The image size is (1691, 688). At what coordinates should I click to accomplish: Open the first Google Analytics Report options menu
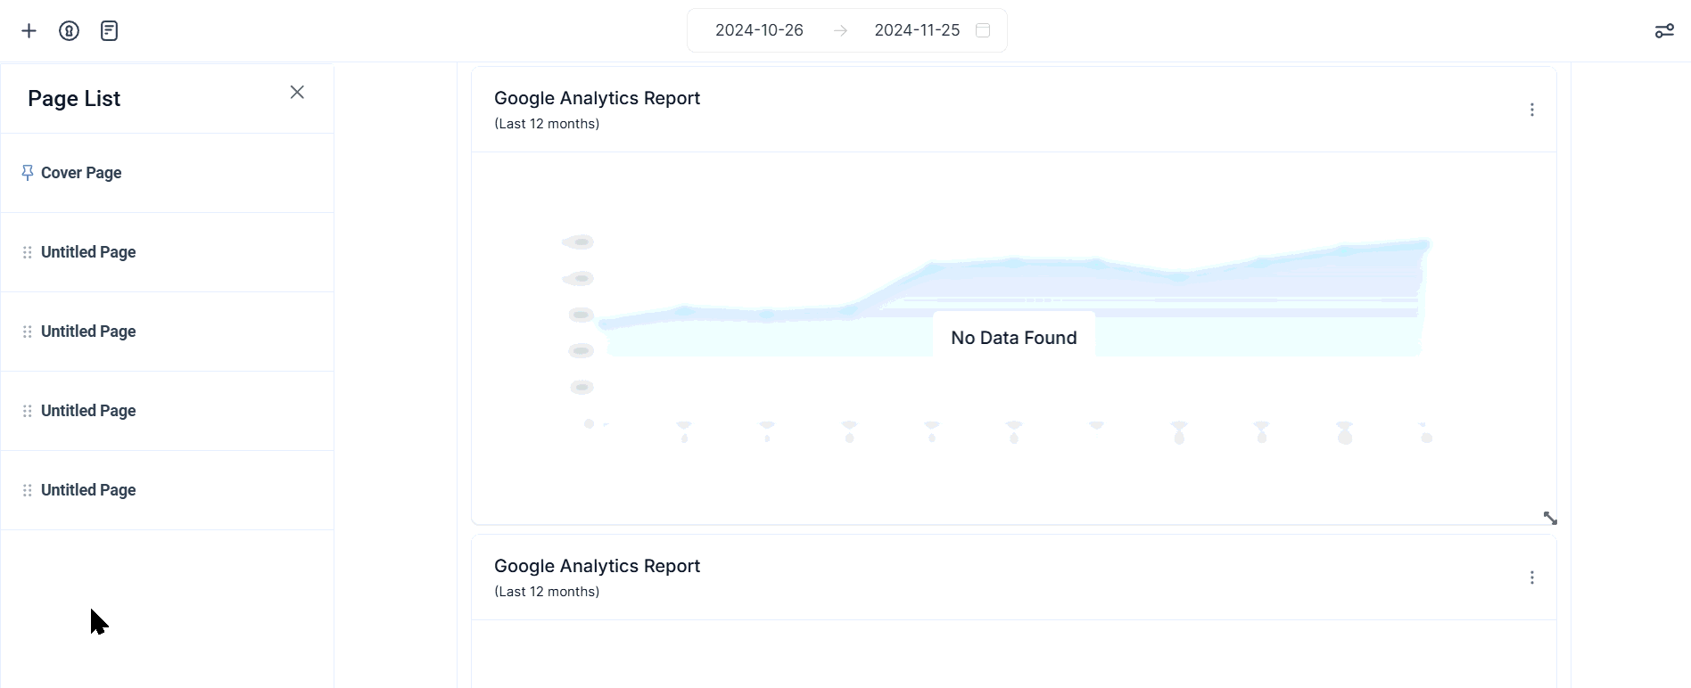pos(1531,110)
